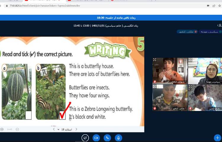
Task: Expand the bottom-right webcam to fullscreen
Action: point(190,87)
